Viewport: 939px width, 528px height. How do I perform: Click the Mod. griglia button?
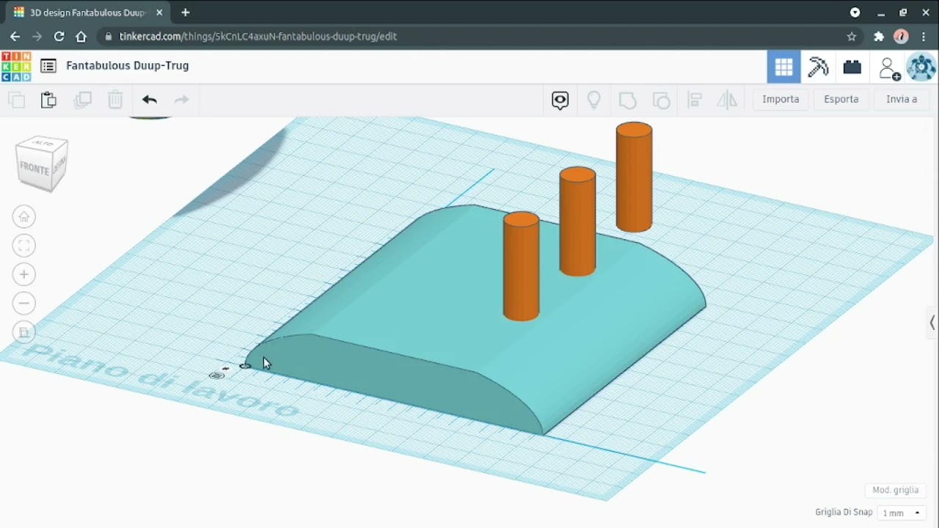click(x=895, y=490)
